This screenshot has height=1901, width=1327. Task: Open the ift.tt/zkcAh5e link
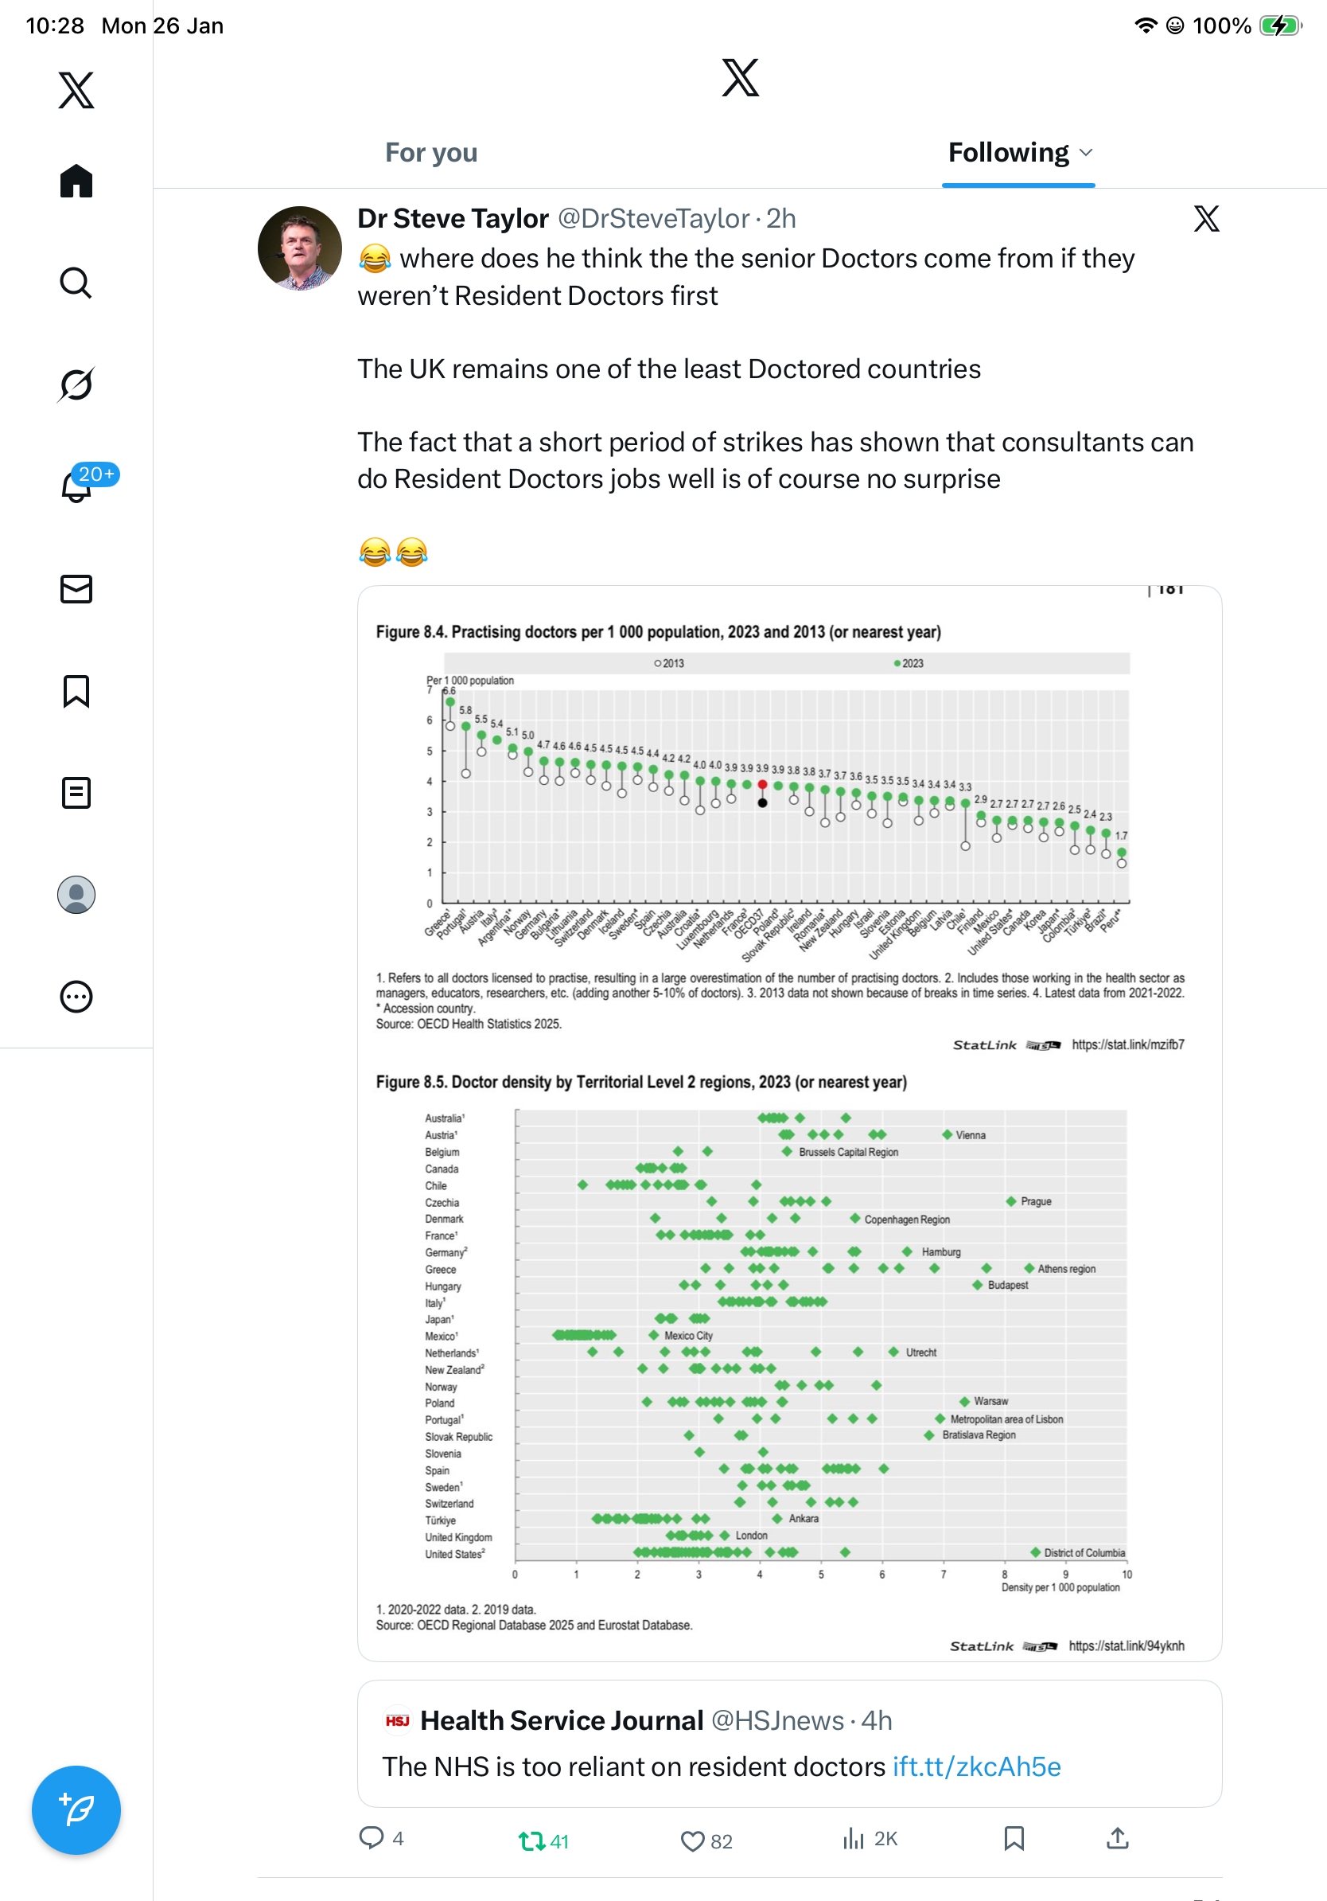click(976, 1767)
